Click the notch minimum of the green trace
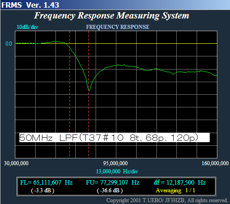 coord(89,91)
